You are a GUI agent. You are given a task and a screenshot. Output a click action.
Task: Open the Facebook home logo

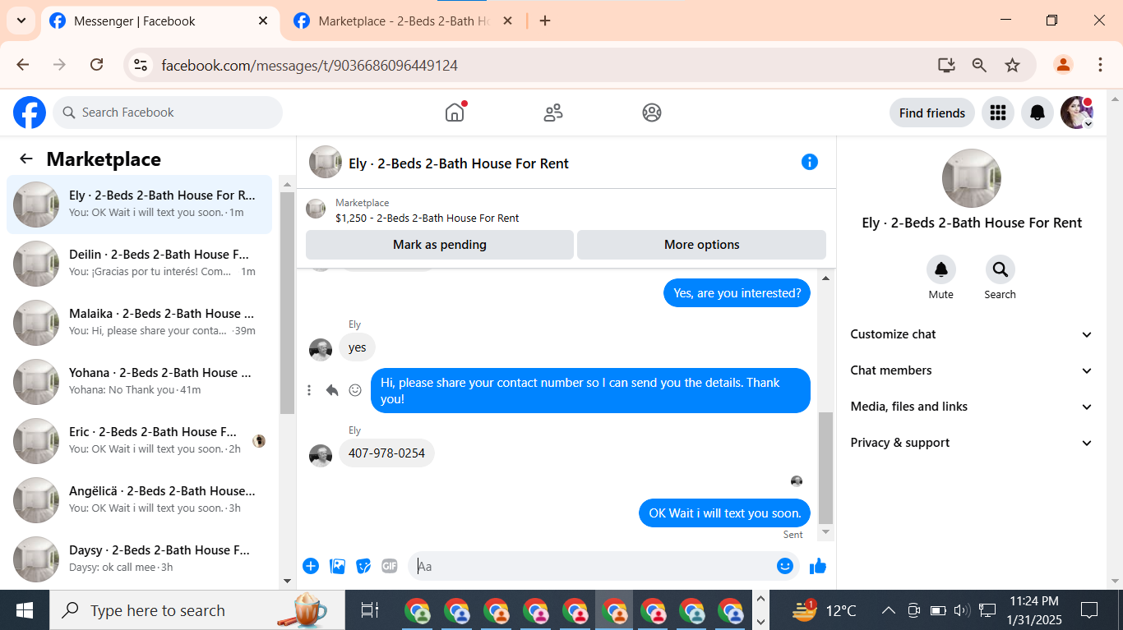[x=30, y=113]
